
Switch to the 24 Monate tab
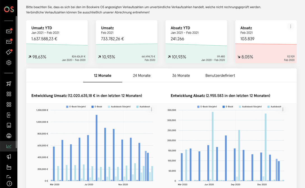[142, 76]
